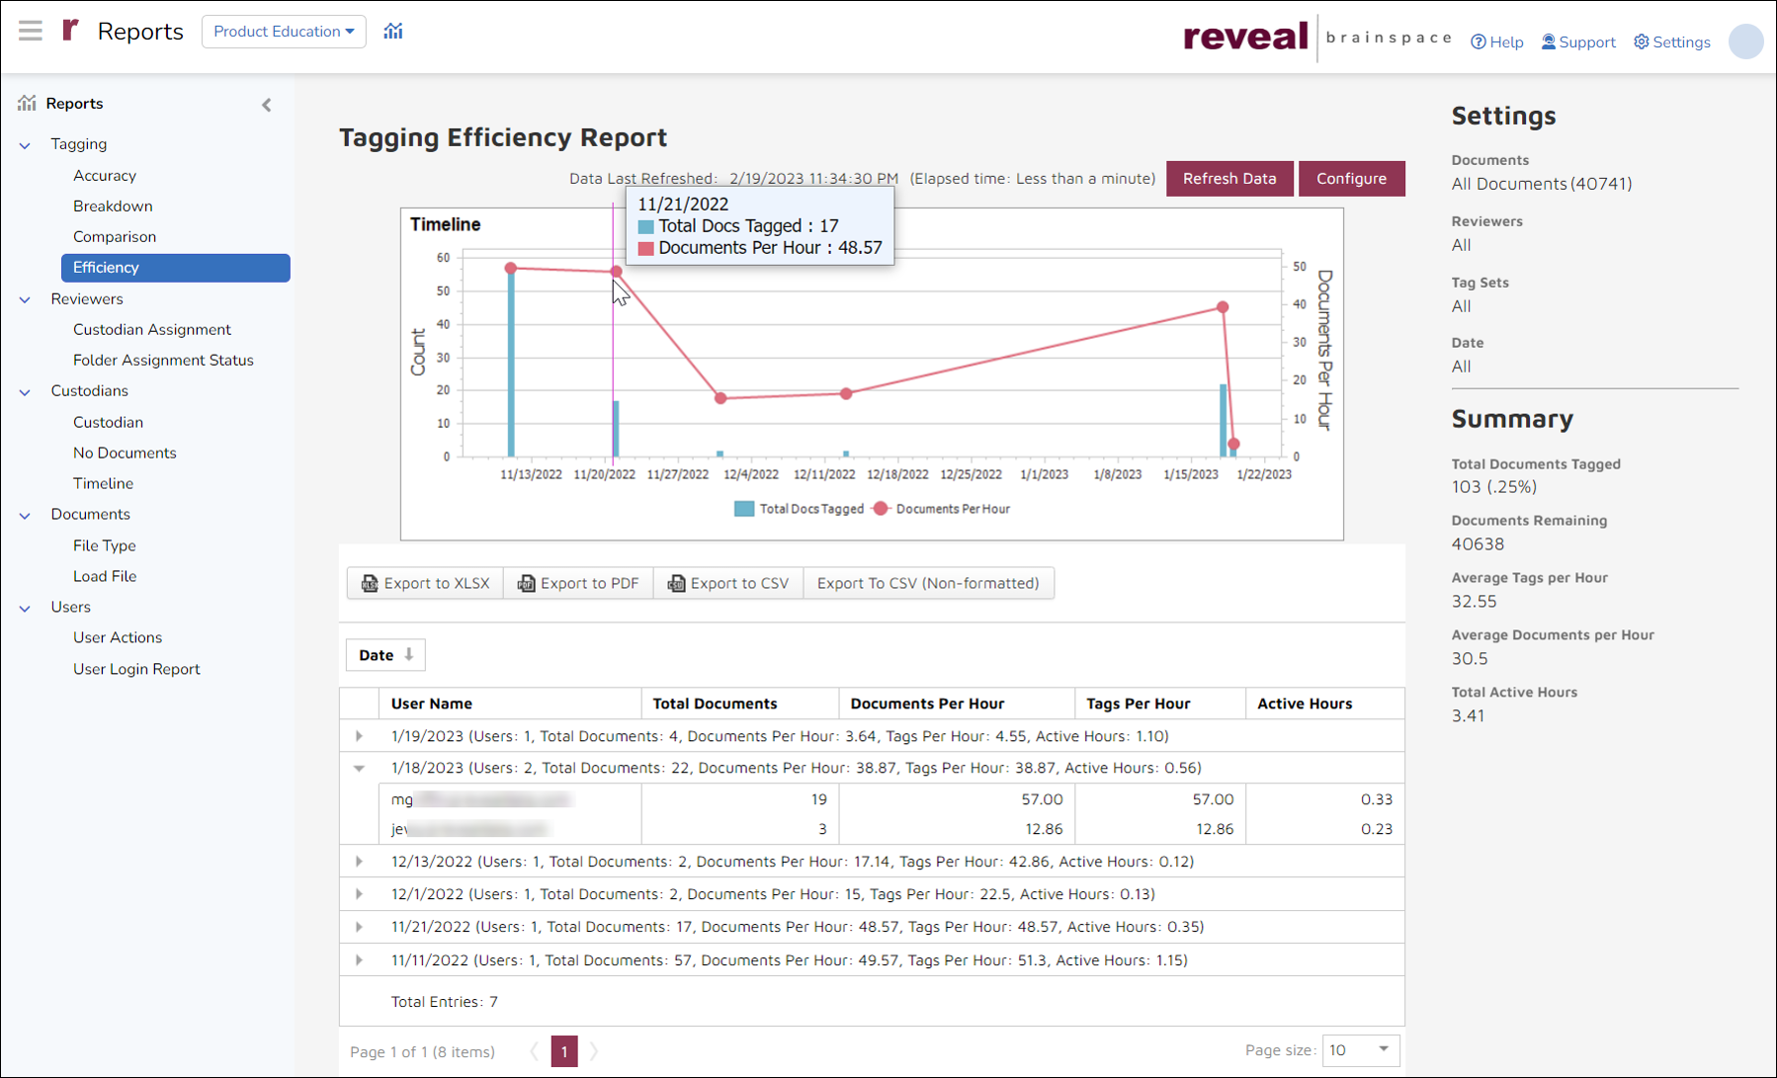Click the 1/18/2023 chart data point
The height and width of the screenshot is (1078, 1777).
pyautogui.click(x=1223, y=307)
